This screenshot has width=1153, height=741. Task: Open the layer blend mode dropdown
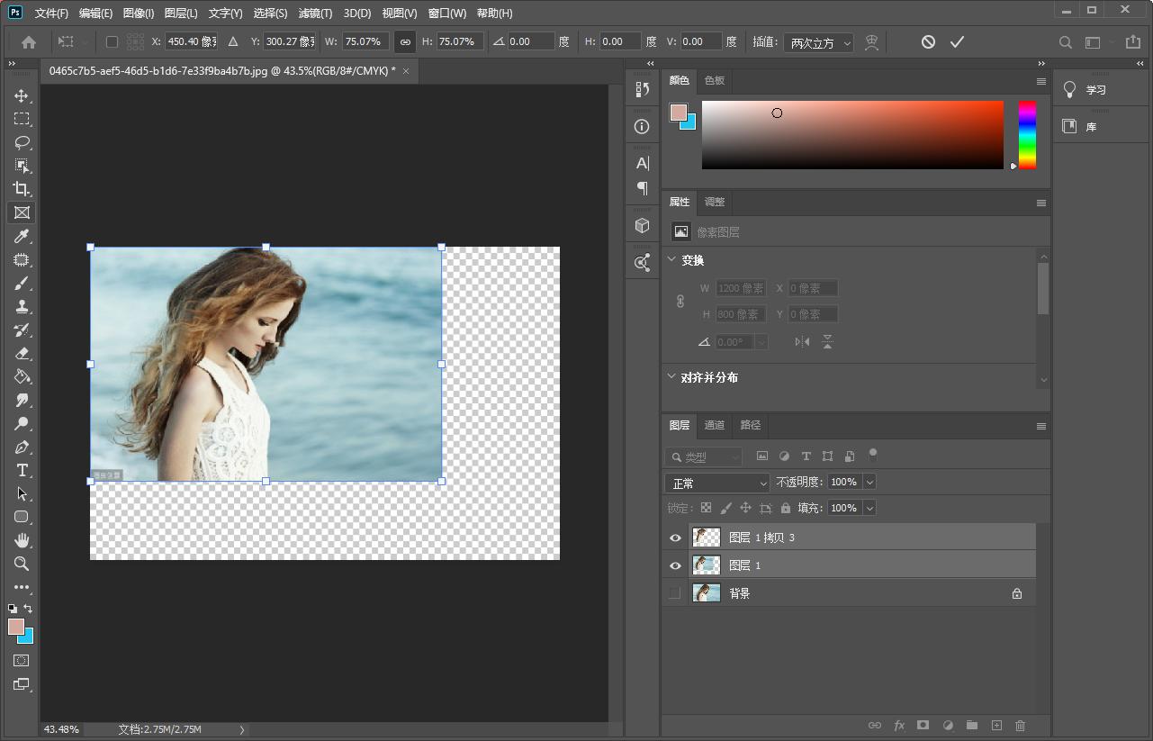click(x=716, y=483)
